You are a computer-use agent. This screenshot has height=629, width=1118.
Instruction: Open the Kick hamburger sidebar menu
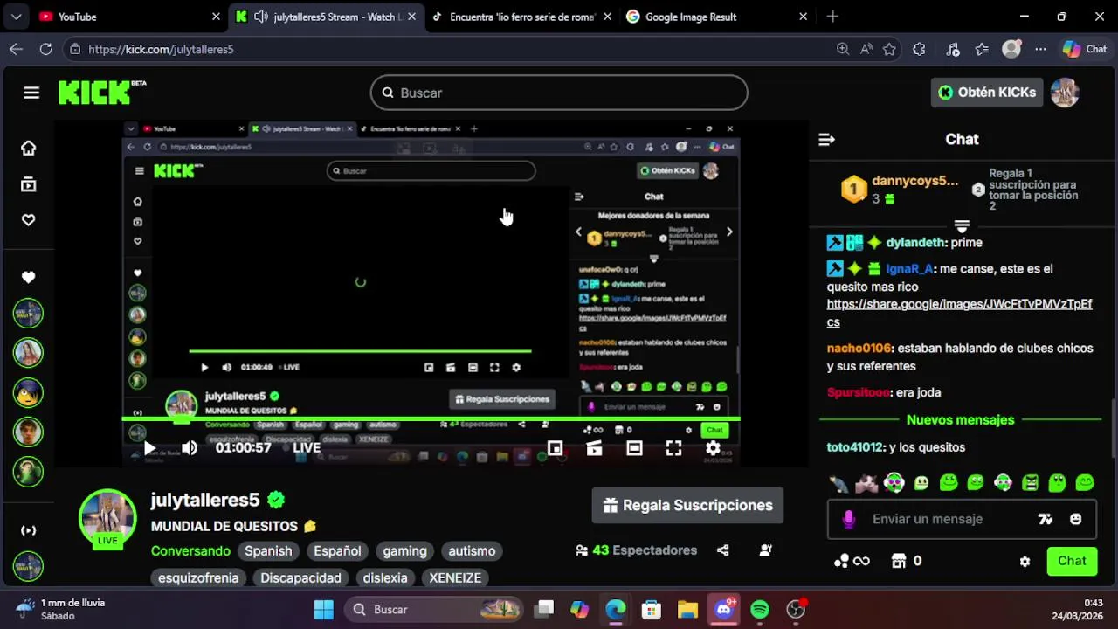(31, 93)
